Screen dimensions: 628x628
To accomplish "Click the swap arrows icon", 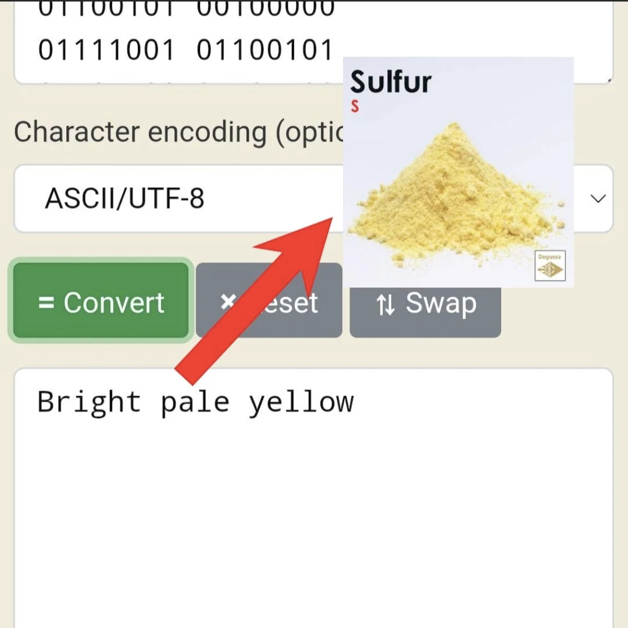I will pyautogui.click(x=386, y=304).
